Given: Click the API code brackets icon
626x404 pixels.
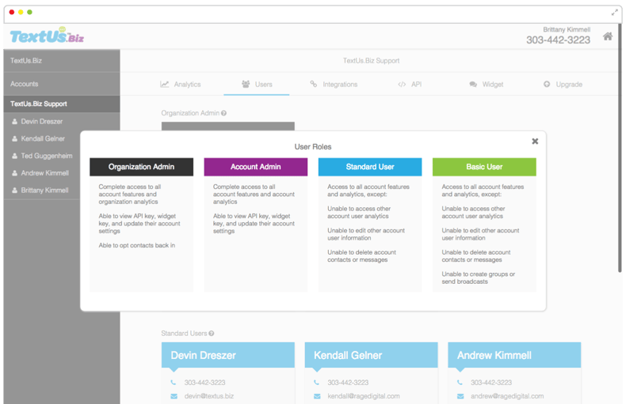Looking at the screenshot, I should (402, 85).
